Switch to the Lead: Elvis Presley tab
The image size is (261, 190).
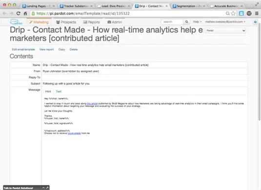tap(113, 6)
